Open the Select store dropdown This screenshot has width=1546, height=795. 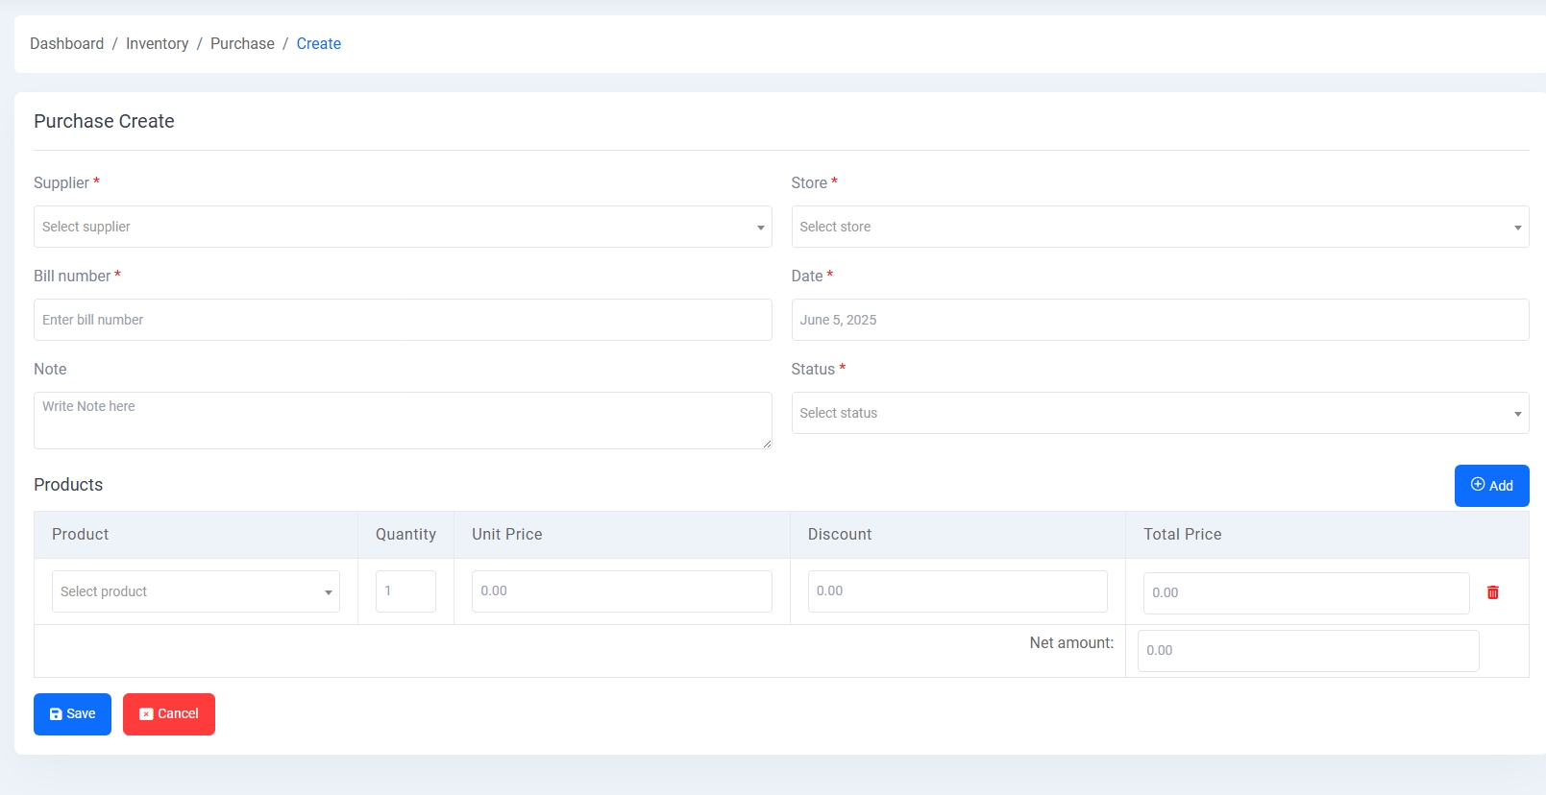[x=1160, y=227]
